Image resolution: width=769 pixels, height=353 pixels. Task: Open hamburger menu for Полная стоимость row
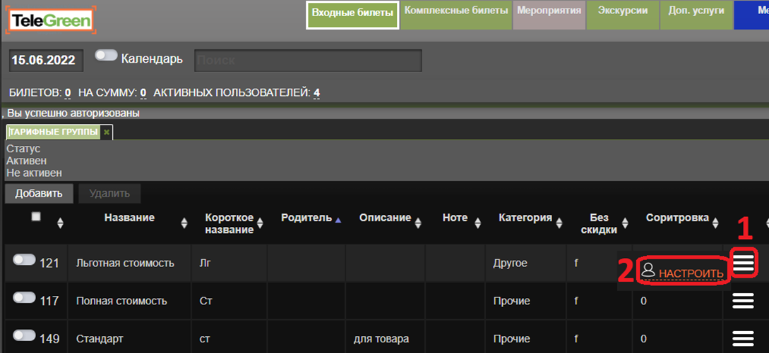[744, 301]
